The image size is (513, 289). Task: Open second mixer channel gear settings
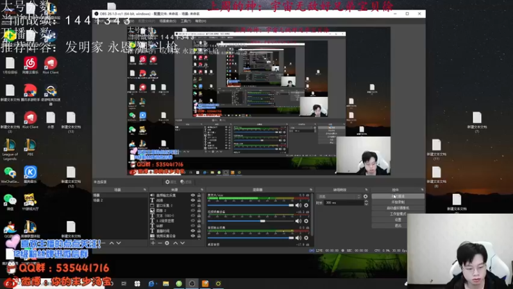point(307,221)
